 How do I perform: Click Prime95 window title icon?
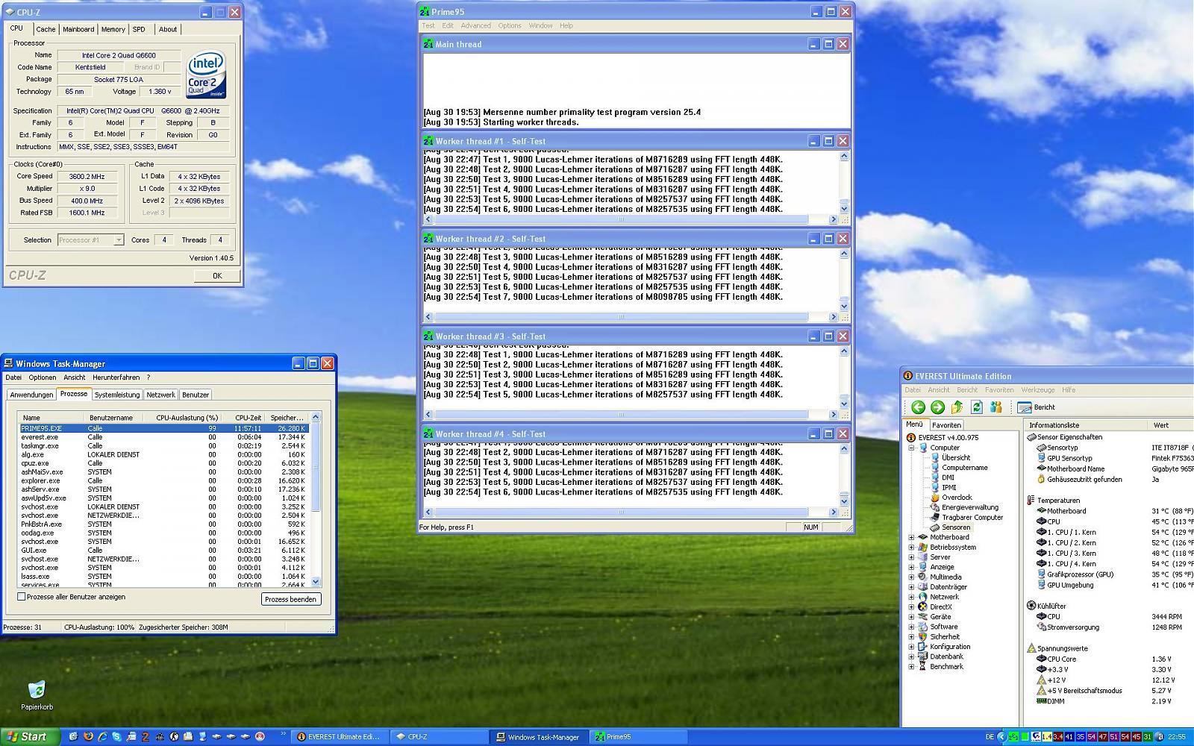click(425, 12)
